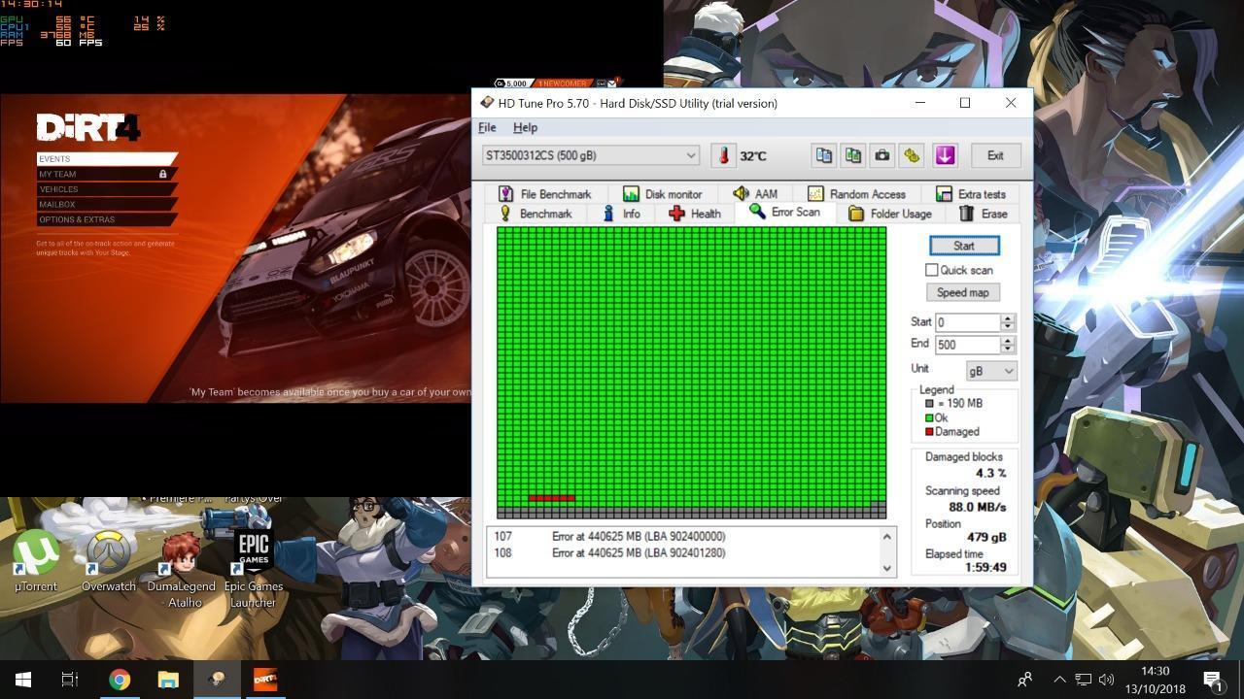
Task: Switch to the Benchmark tab
Action: (x=536, y=214)
